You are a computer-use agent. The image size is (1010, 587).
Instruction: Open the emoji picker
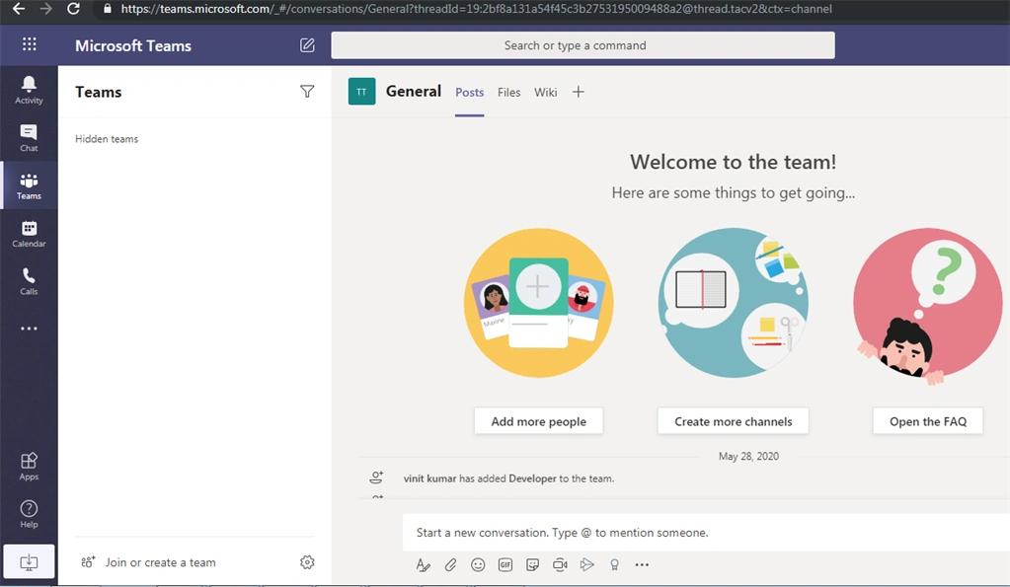coord(478,564)
